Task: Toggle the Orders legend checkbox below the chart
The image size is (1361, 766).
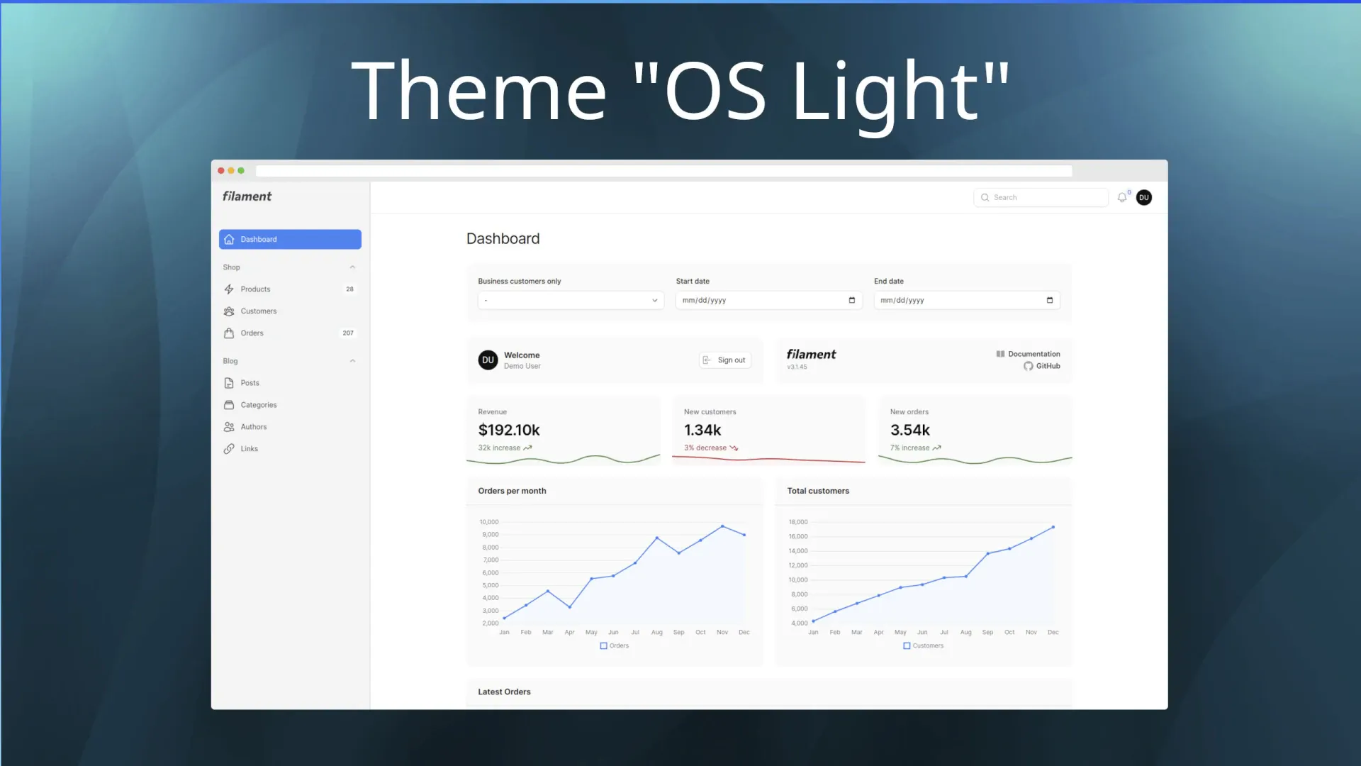Action: click(x=604, y=645)
